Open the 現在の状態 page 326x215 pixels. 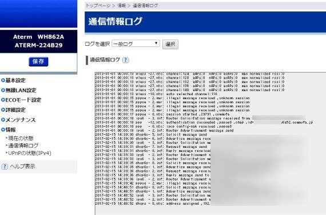21,138
